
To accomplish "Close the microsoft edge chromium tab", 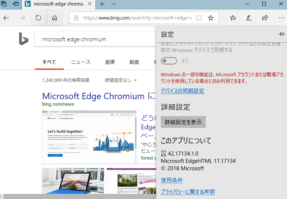I will tap(90, 4).
